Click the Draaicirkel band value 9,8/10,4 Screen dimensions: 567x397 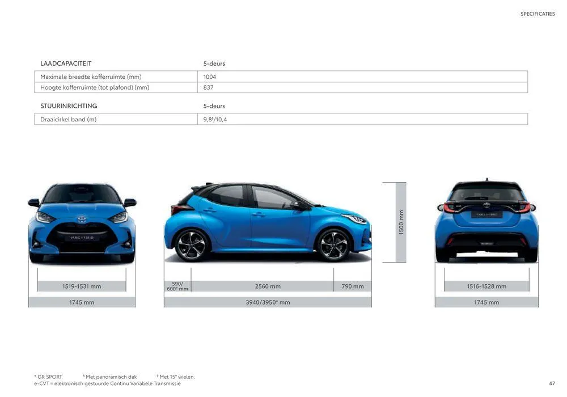coord(214,119)
